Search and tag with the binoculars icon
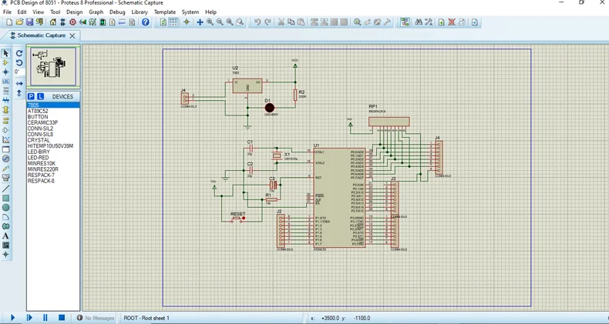 (419, 22)
